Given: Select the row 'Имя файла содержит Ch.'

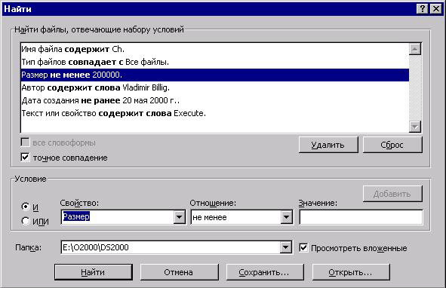Looking at the screenshot, I should point(215,49).
